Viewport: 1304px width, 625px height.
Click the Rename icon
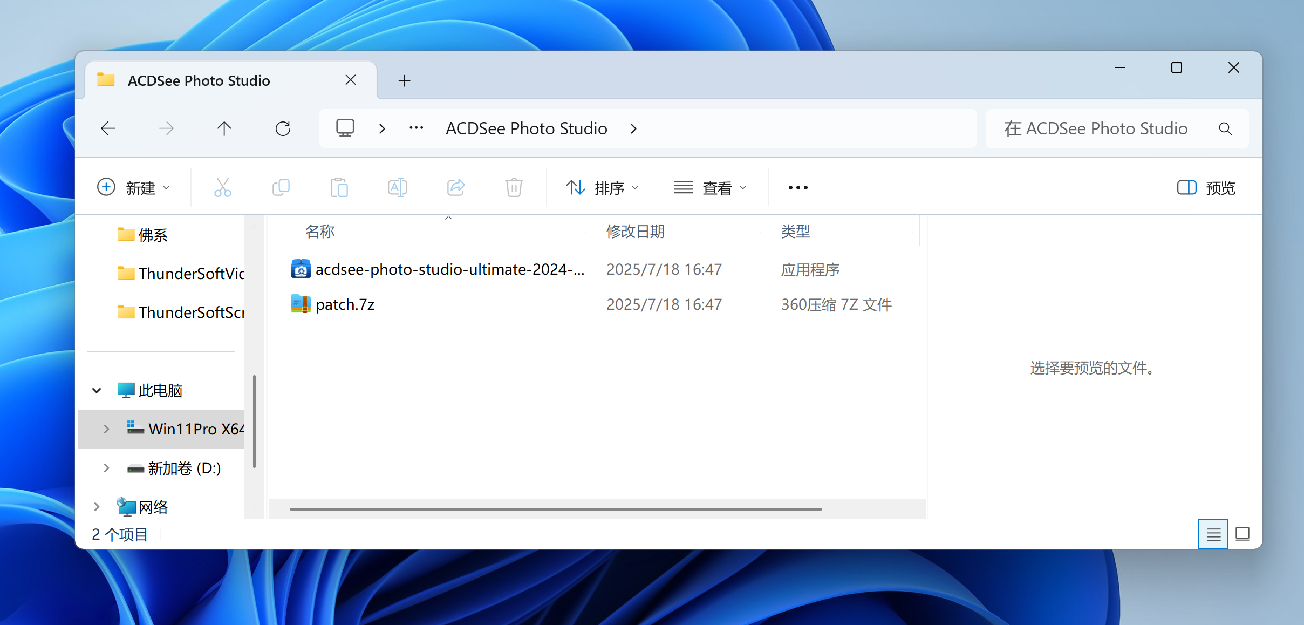click(397, 188)
